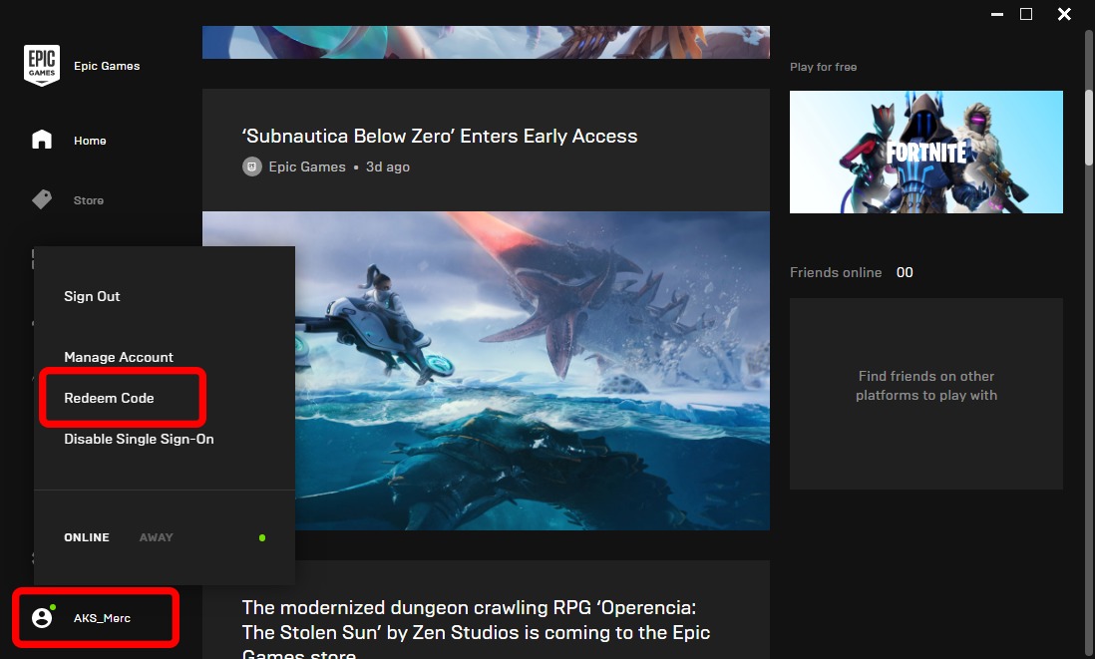
Task: Click the Fortnite play for free thumbnail
Action: tap(925, 152)
